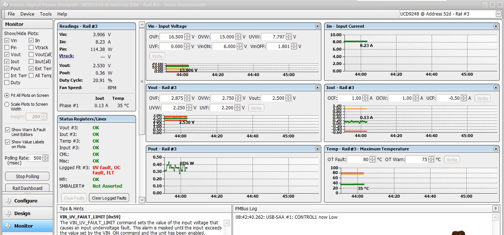
Task: Increase OT Fault 80 using up spinner
Action: click(372, 158)
